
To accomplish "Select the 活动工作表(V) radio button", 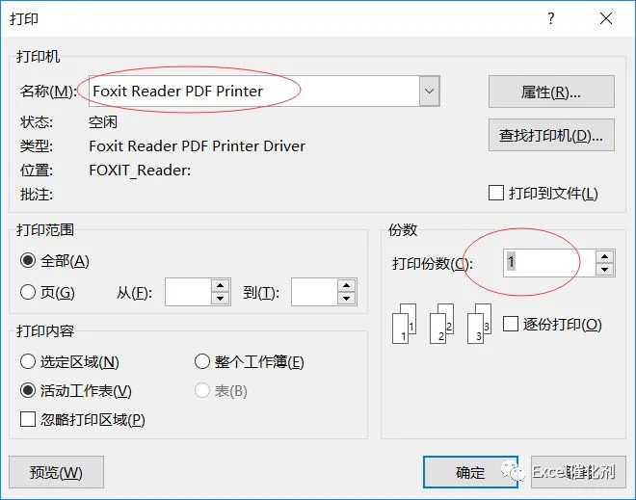I will (28, 390).
